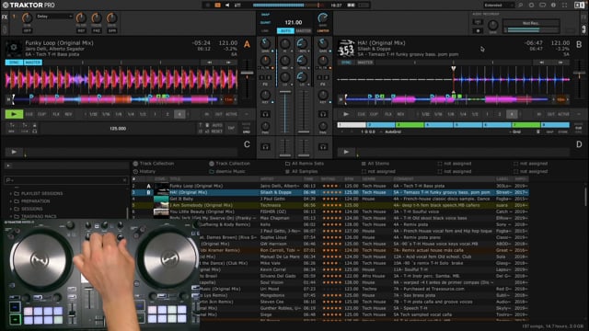
Task: Click the headphone cue icon for channel B
Action: pyautogui.click(x=323, y=114)
